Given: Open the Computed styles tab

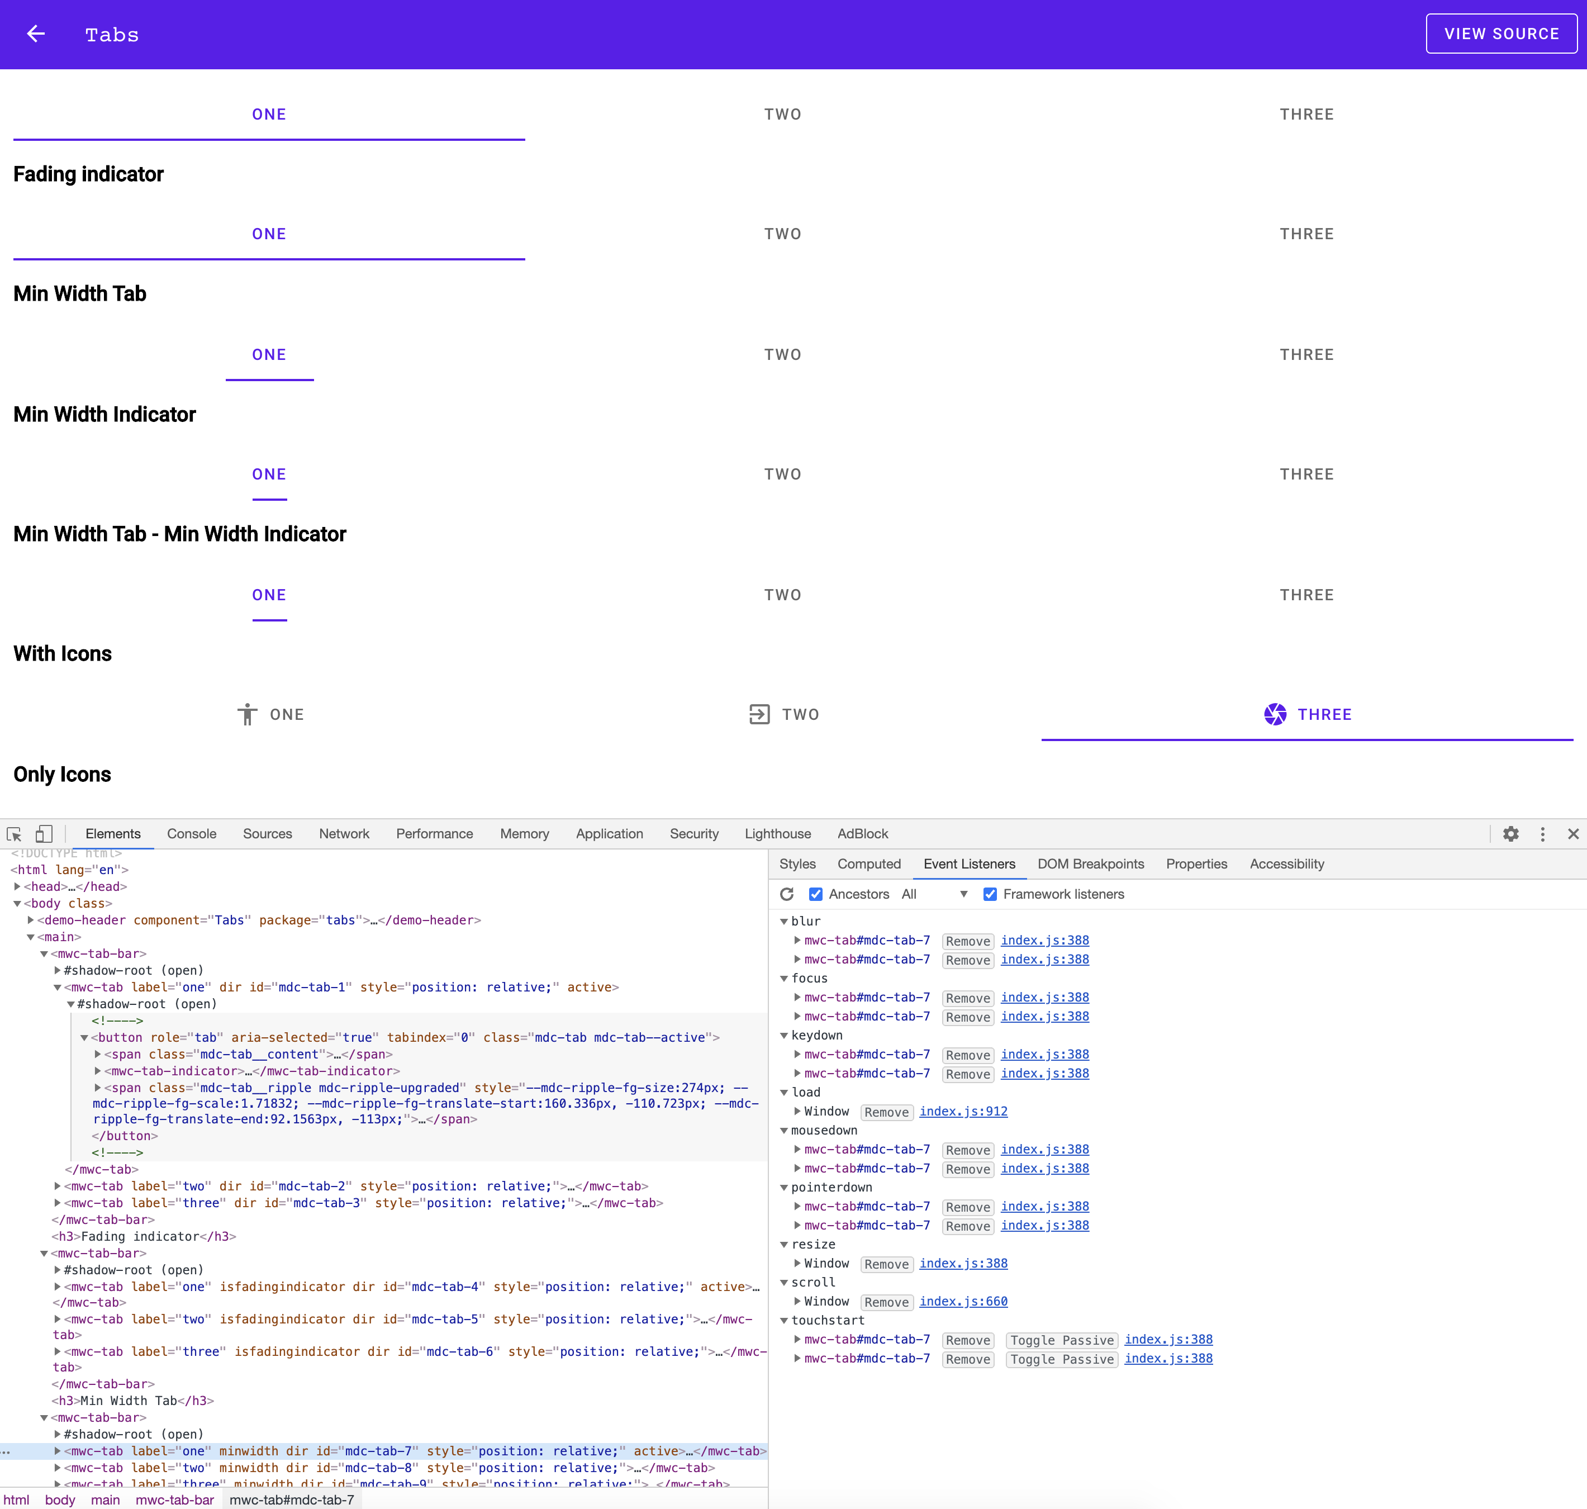Looking at the screenshot, I should 869,864.
